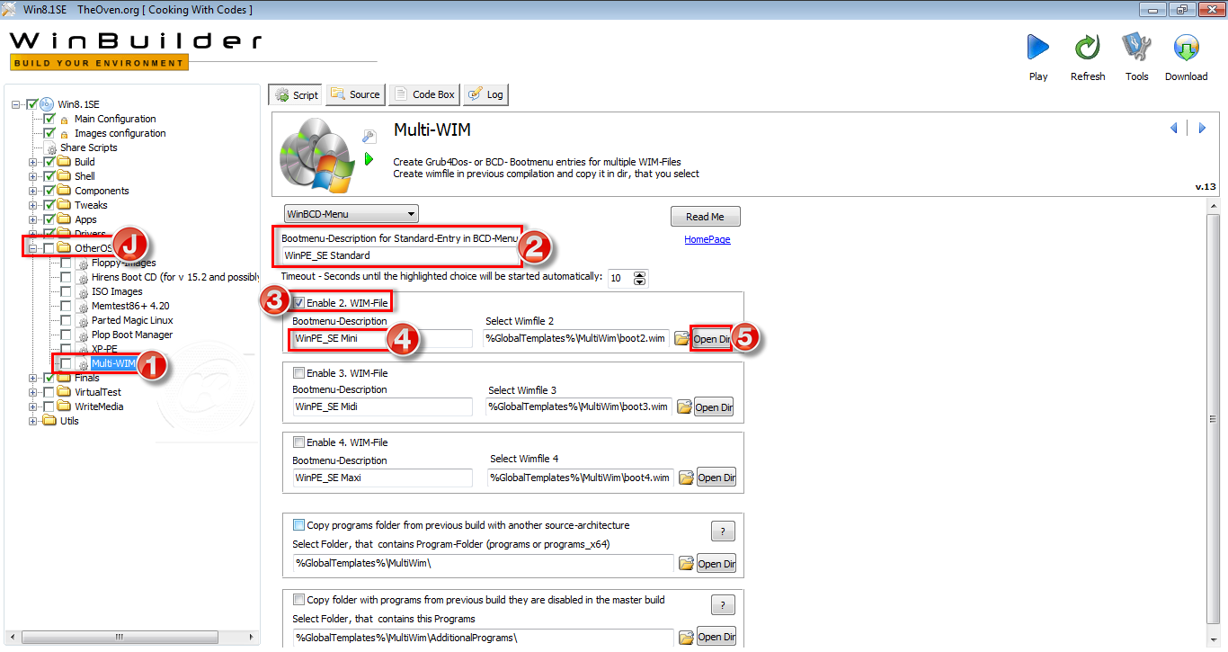Toggle VirtualTest folder checkbox
The height and width of the screenshot is (652, 1228).
point(49,392)
